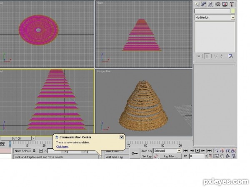Image resolution: width=250 pixels, height=187 pixels.
Task: Click frame 100 on the timeline
Action: (x=179, y=145)
